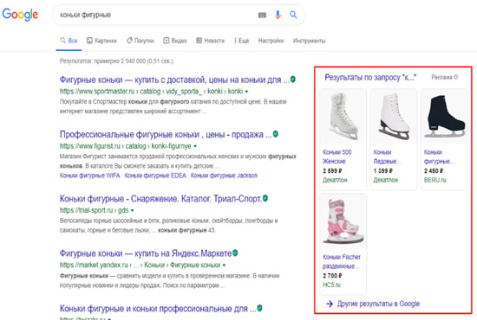The width and height of the screenshot is (477, 320).
Task: Expand dropdown arrow after figurist.ru URL
Action: (x=195, y=146)
